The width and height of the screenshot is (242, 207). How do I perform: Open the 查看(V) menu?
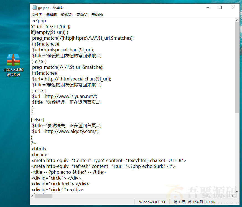[82, 15]
